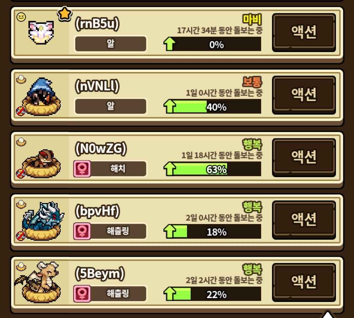354x318 pixels.
Task: Tap the female gender icon on N0wZG
Action: click(82, 169)
